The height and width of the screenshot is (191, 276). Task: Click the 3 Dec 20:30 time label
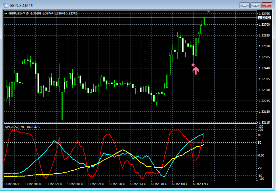tap(33, 184)
